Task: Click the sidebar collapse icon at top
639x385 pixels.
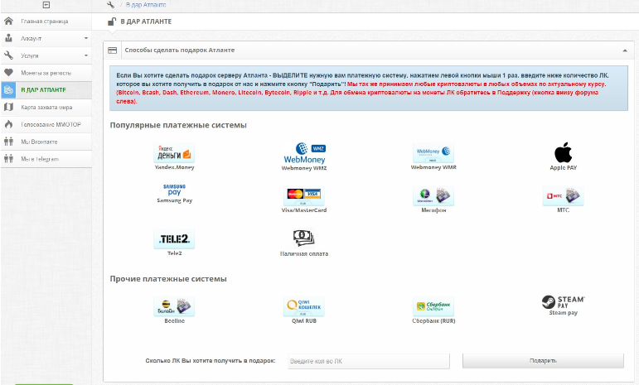Action: (x=46, y=5)
